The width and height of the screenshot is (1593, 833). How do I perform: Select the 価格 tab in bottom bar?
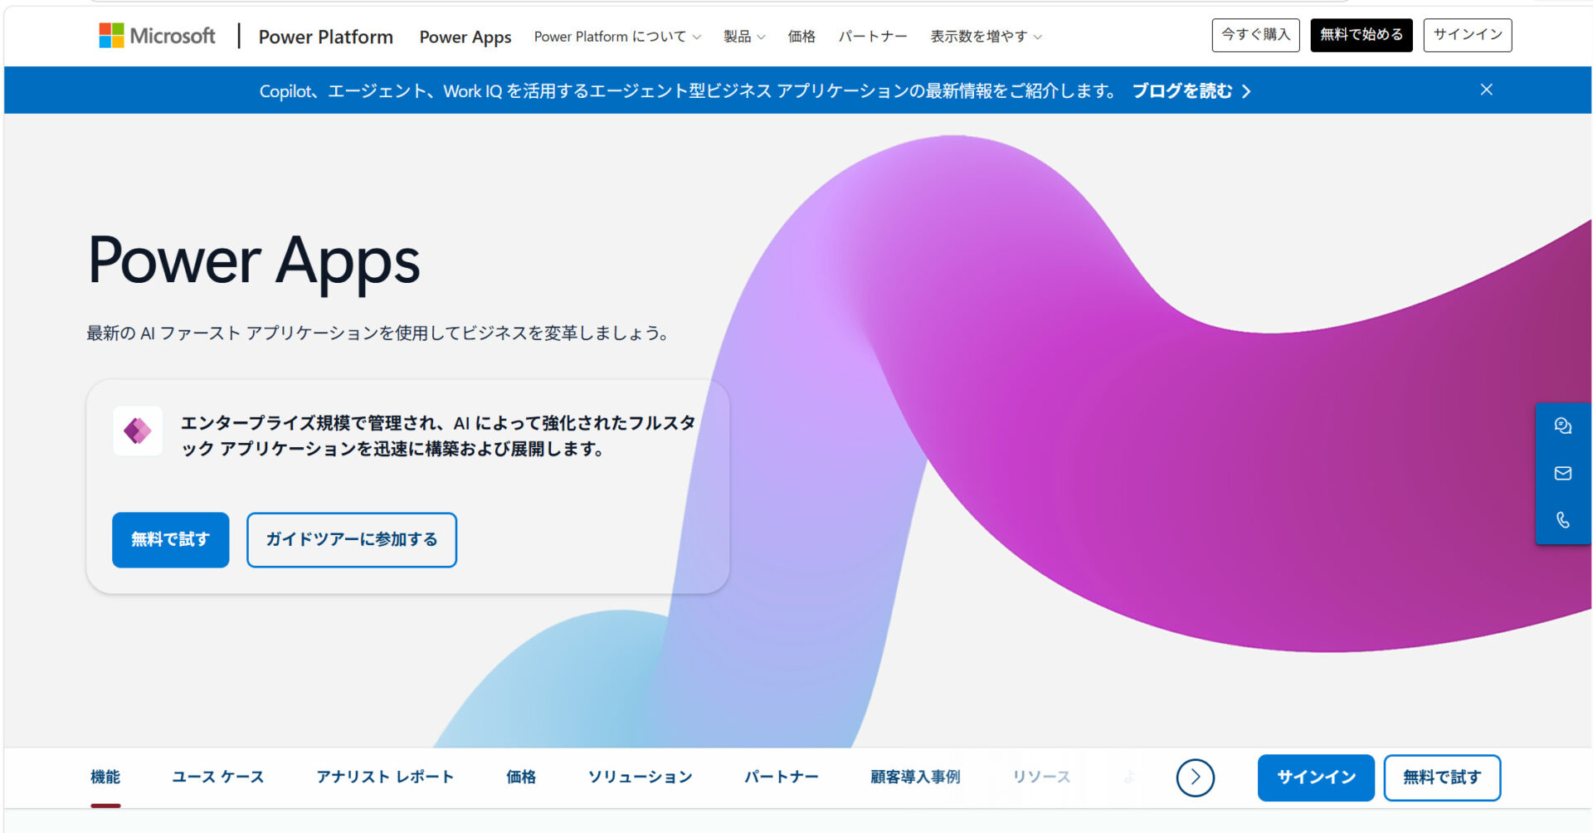521,777
